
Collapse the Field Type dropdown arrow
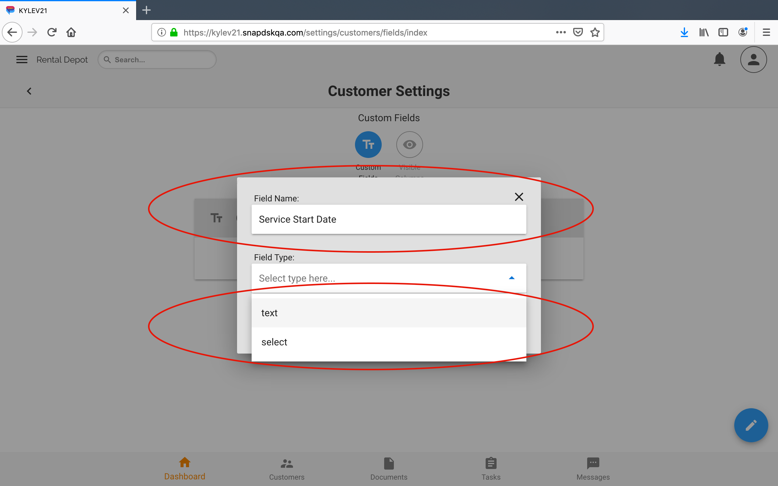[x=511, y=278]
